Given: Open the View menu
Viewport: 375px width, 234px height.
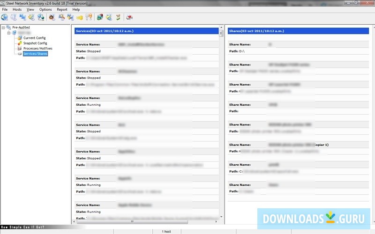Looking at the screenshot, I should tap(30, 9).
